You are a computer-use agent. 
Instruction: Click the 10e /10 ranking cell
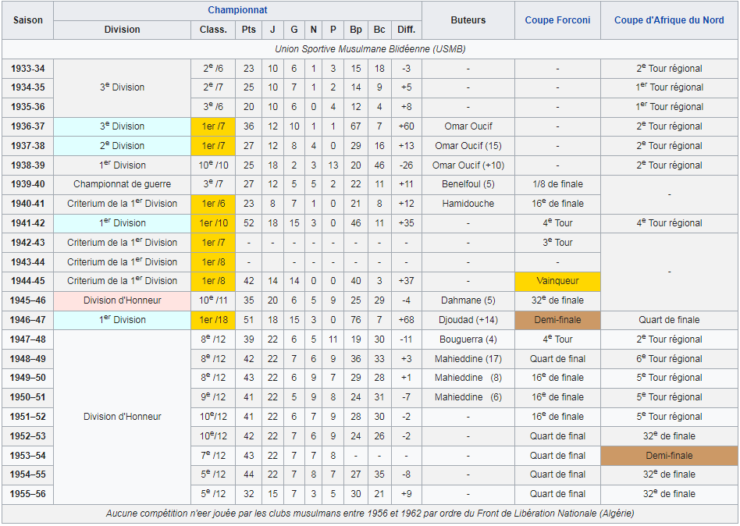[213, 165]
